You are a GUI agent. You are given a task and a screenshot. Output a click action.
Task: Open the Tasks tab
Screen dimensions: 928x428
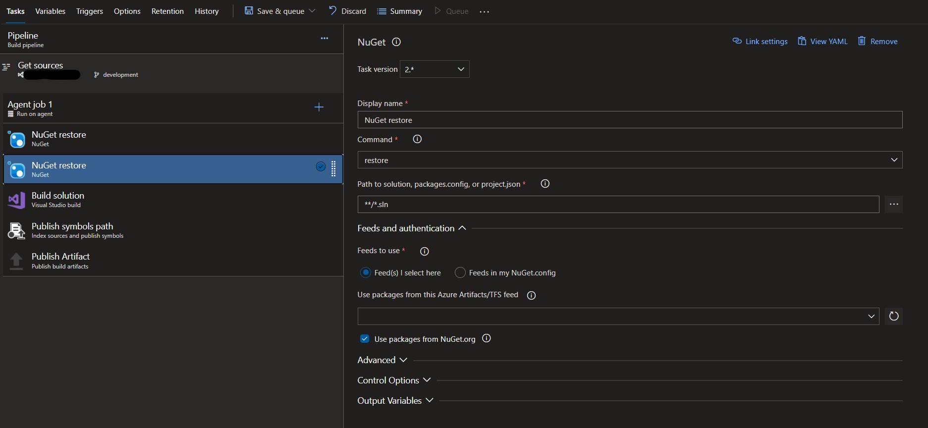[15, 11]
